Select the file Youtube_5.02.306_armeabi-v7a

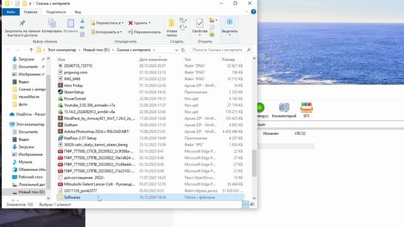(x=90, y=105)
